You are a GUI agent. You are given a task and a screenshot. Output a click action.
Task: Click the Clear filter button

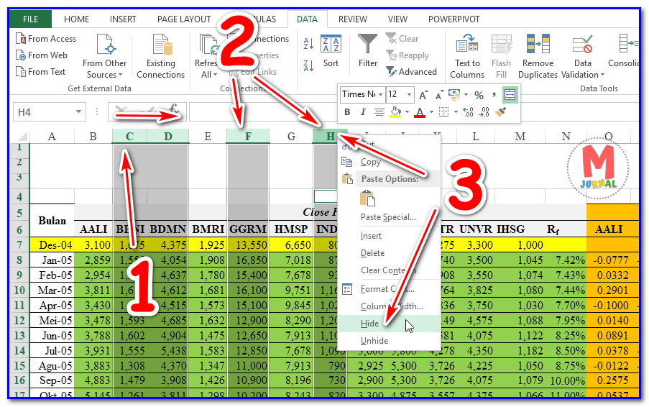(402, 39)
